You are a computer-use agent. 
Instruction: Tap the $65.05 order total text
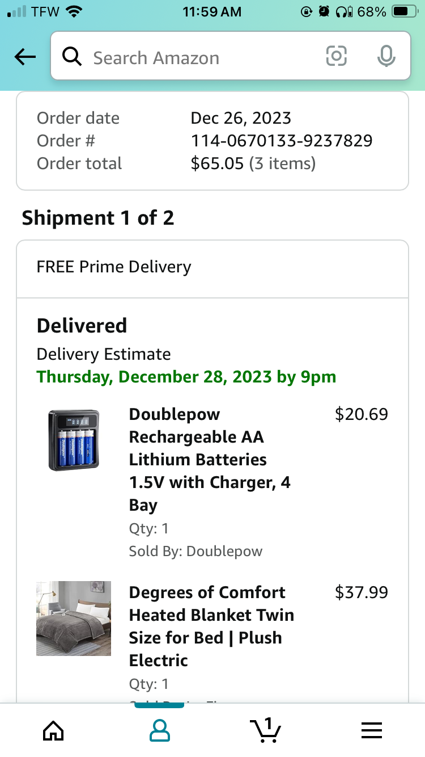click(x=218, y=163)
